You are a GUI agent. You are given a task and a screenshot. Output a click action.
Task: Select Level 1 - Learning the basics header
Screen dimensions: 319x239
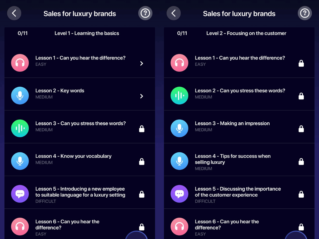[x=87, y=33]
